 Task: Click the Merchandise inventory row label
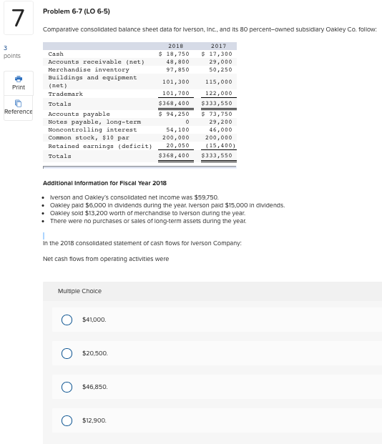coord(89,69)
